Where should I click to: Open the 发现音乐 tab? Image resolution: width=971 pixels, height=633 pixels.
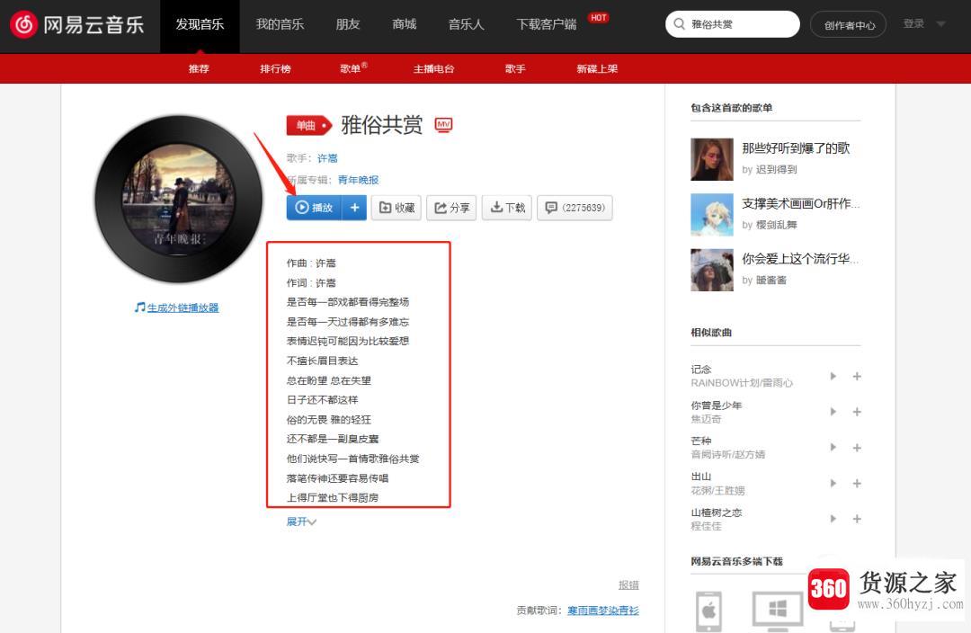coord(200,25)
